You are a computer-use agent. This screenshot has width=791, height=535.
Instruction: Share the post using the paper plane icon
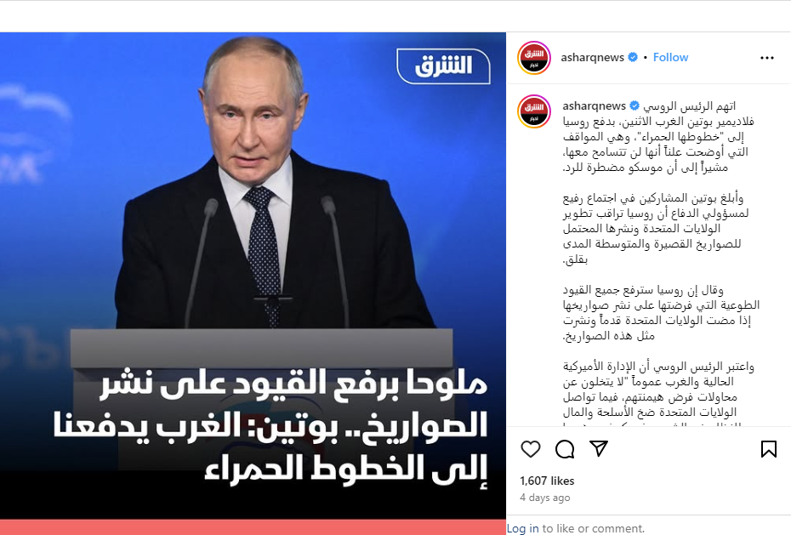[x=599, y=448]
